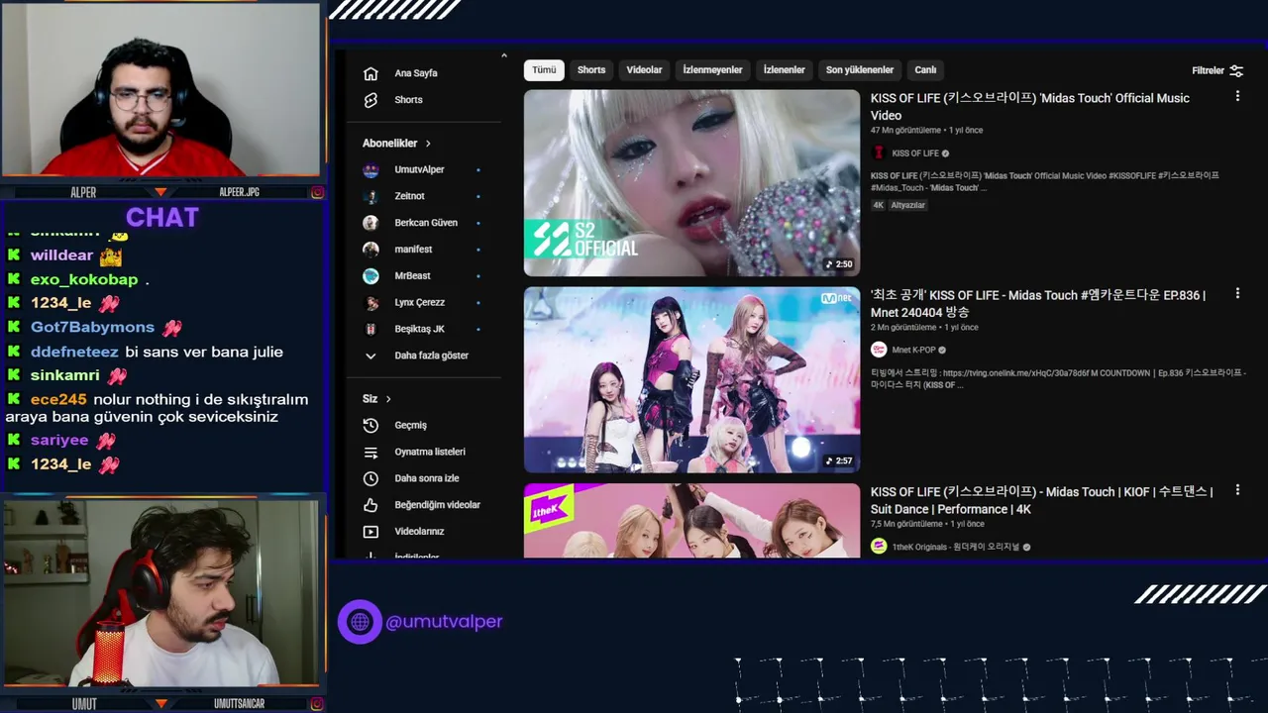1268x713 pixels.
Task: Click chat username ddefneteez
Action: coord(74,352)
